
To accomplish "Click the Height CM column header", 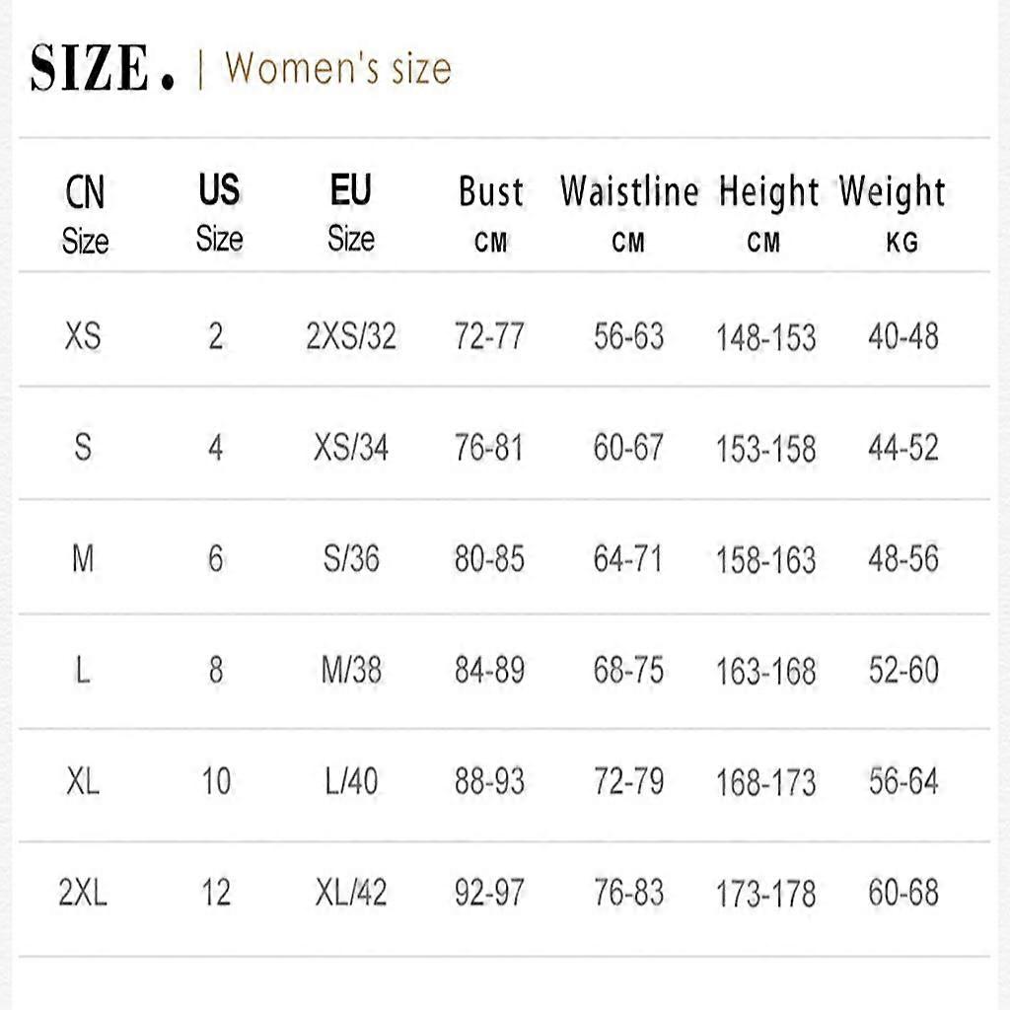I will coord(767,212).
